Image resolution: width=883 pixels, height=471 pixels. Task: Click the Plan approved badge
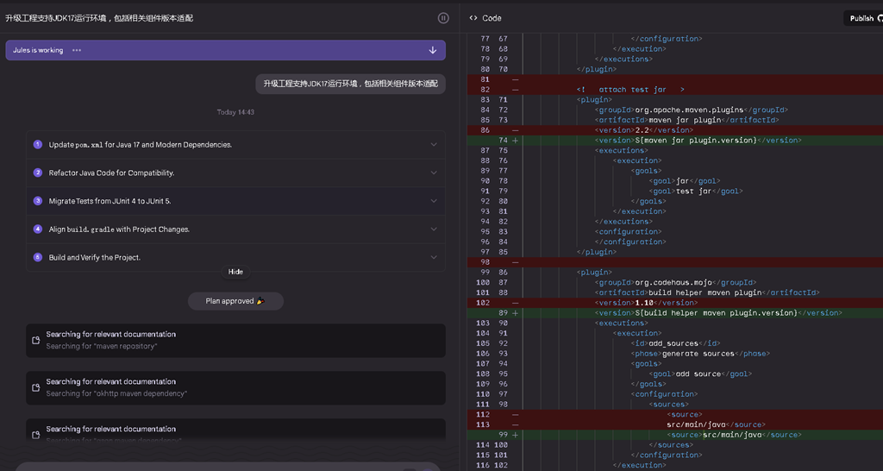[x=235, y=301]
